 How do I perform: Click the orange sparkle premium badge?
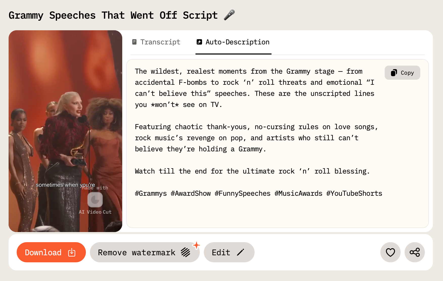[x=196, y=245]
